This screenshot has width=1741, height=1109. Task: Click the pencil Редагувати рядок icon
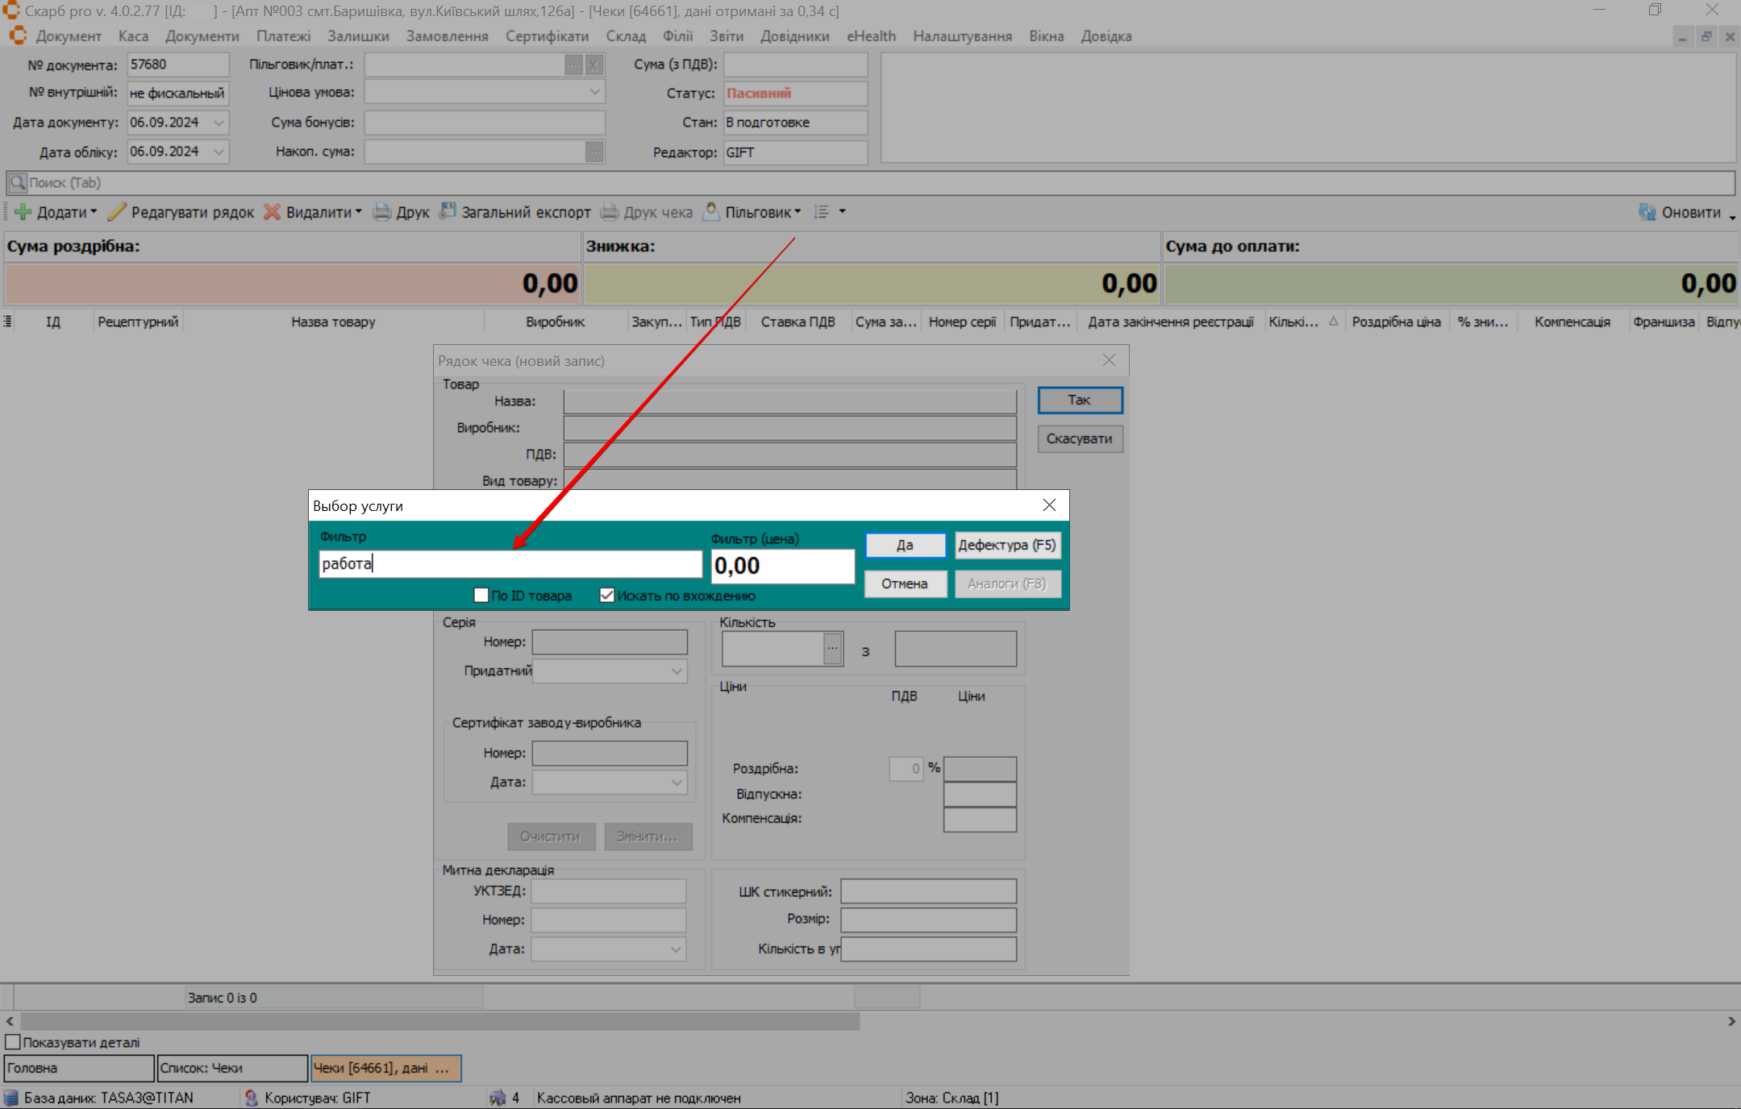click(118, 212)
